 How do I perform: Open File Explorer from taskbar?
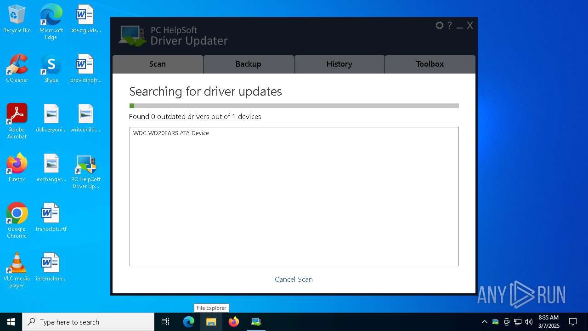pyautogui.click(x=211, y=322)
